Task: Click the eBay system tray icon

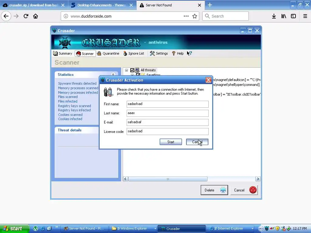Action: click(272, 229)
